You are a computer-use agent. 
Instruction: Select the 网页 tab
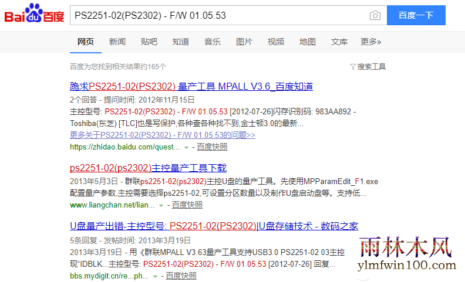point(86,42)
